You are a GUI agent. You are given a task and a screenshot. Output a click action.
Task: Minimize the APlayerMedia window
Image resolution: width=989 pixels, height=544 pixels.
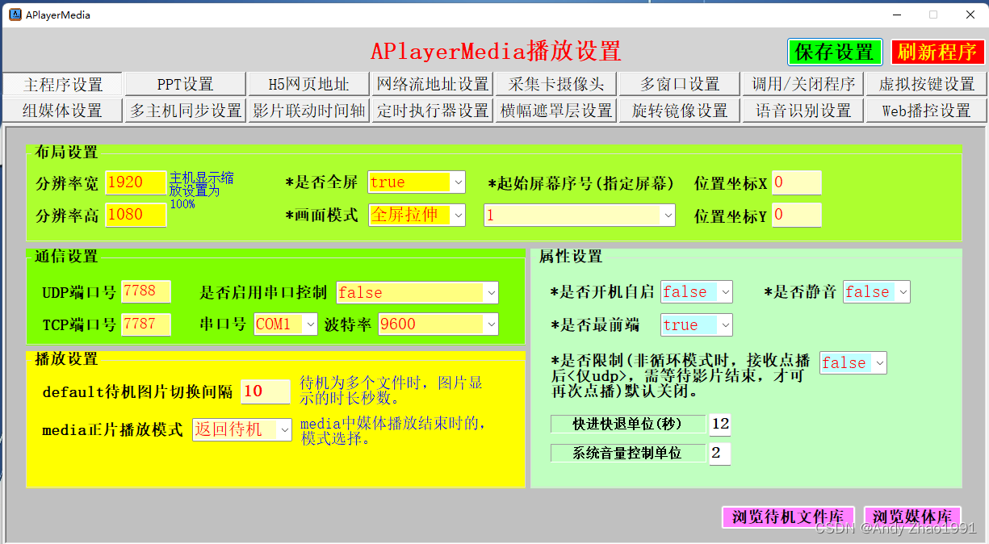(897, 15)
